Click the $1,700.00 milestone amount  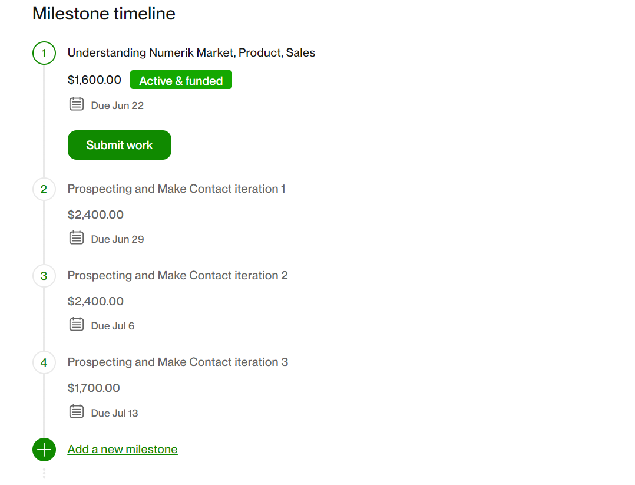(x=94, y=388)
